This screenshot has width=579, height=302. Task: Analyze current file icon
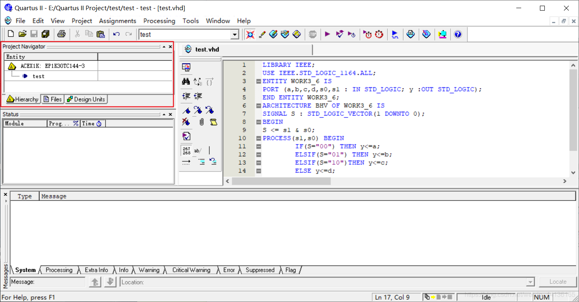pyautogui.click(x=186, y=136)
